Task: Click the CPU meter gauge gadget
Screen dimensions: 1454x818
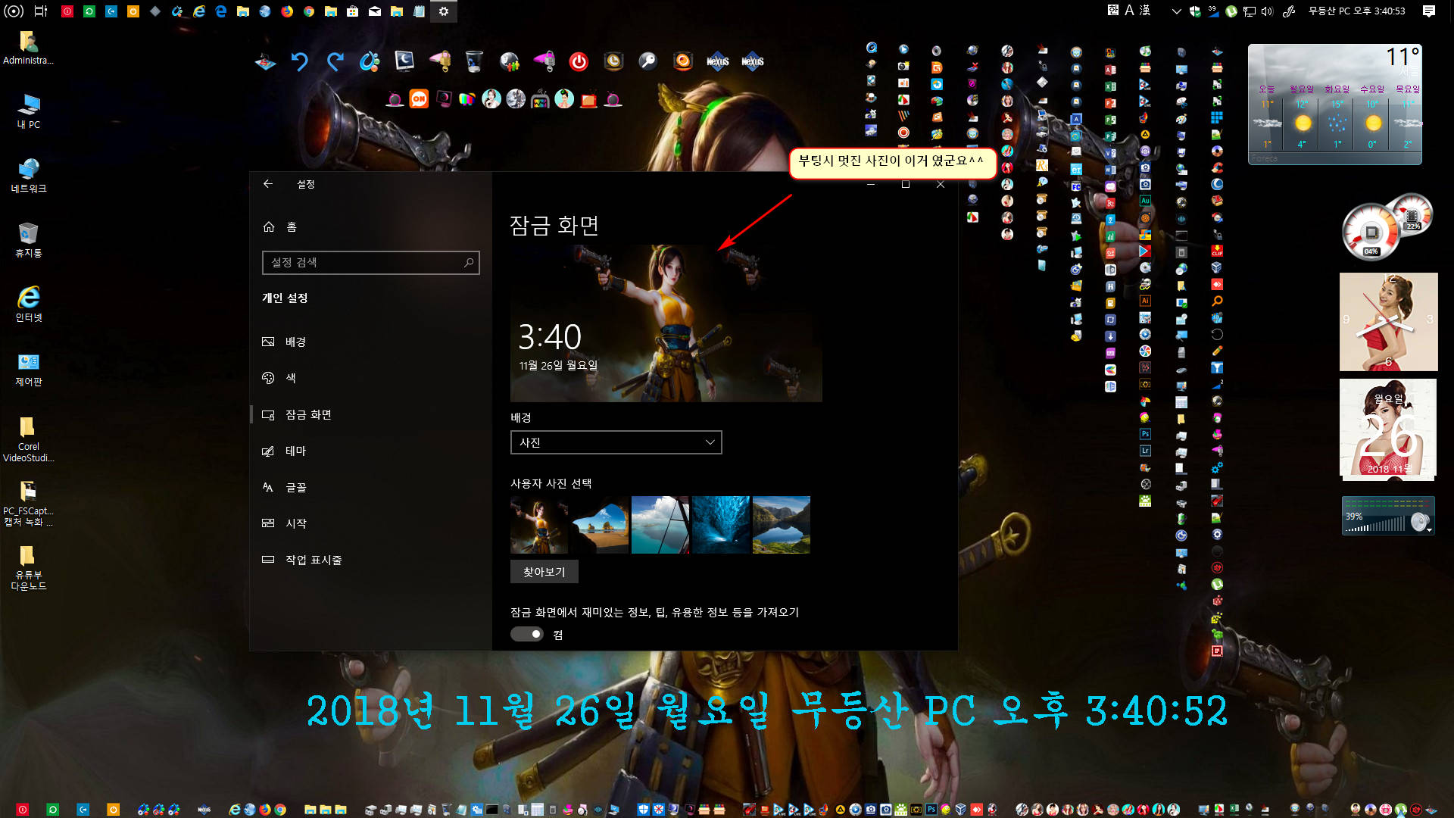Action: pos(1371,231)
